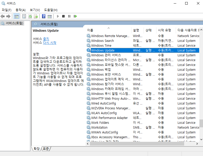Sort by 다음 사용자로 column header
Viewport: 203px width, 156px height.
[188, 30]
